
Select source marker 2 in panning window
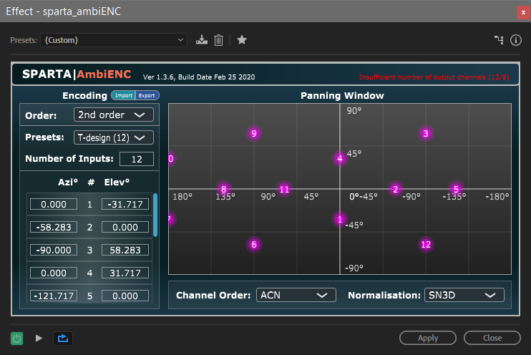[x=395, y=189]
